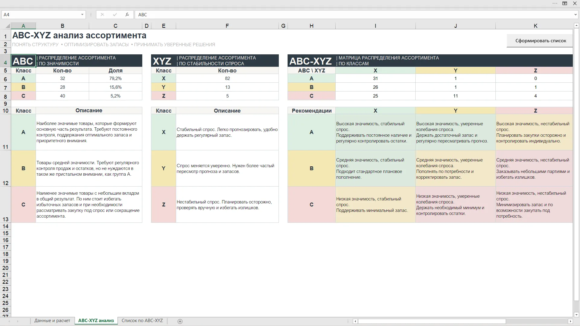Click the horizontal scrollbar left arrow
The width and height of the screenshot is (580, 326).
(x=355, y=321)
